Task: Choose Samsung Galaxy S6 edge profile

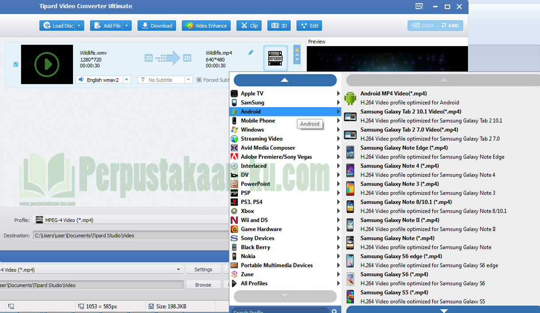Action: (441, 261)
